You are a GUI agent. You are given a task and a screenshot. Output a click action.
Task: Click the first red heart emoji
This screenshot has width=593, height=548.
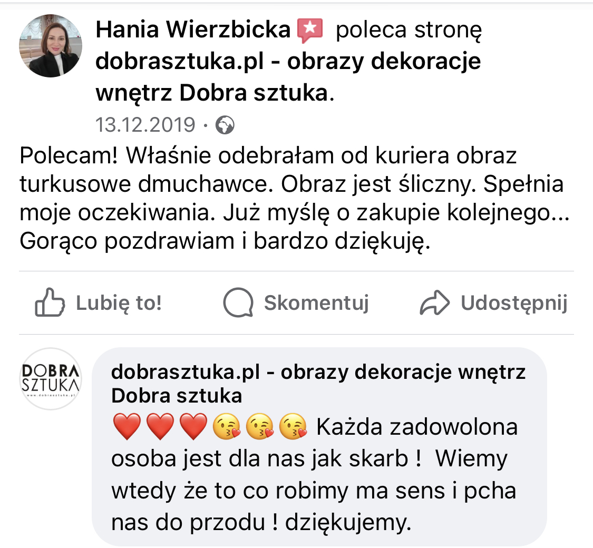click(127, 427)
